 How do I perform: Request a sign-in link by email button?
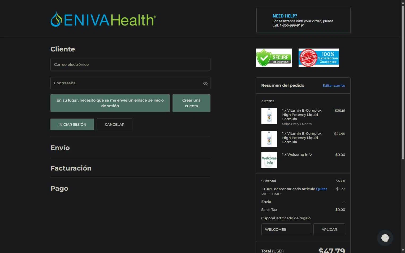[x=110, y=103]
